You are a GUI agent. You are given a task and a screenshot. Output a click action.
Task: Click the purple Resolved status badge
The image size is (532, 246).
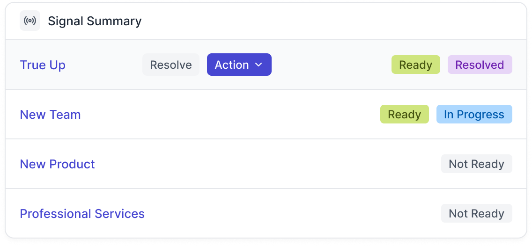[480, 65]
